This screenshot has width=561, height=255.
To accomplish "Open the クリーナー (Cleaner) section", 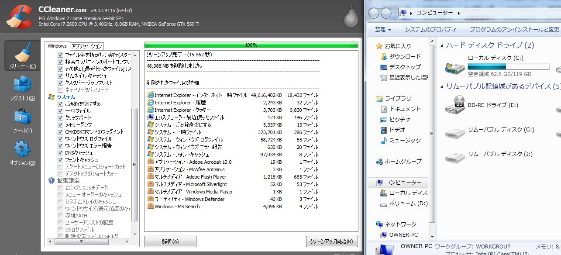I will point(23,56).
